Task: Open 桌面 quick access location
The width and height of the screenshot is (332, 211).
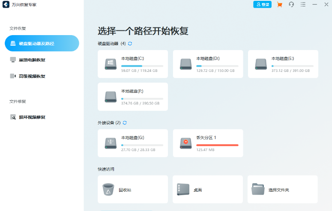Action: tap(208, 189)
